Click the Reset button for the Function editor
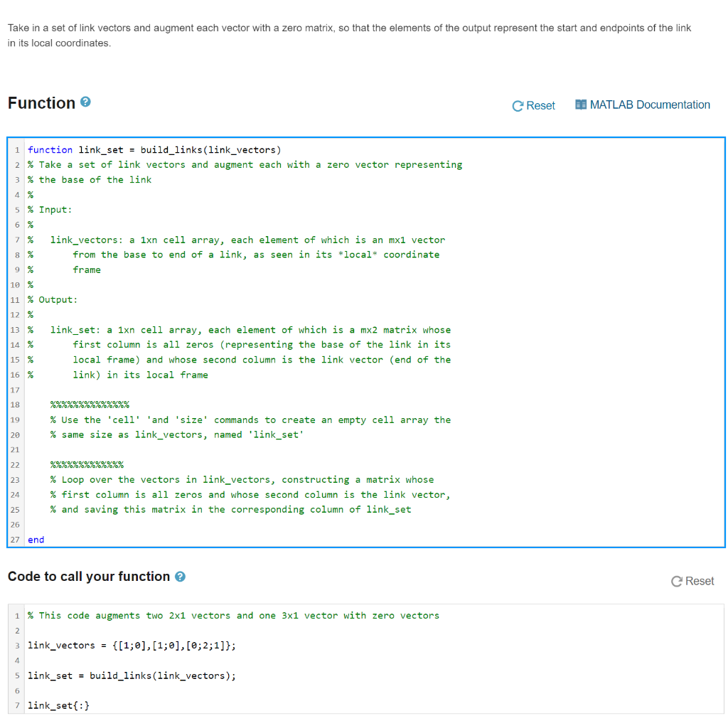Viewport: 728px width, 716px height. (x=533, y=106)
